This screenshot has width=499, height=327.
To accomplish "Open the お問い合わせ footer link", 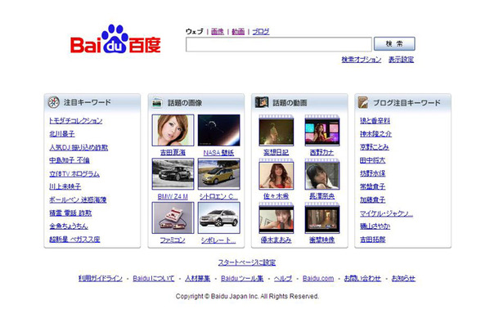I will pos(362,278).
